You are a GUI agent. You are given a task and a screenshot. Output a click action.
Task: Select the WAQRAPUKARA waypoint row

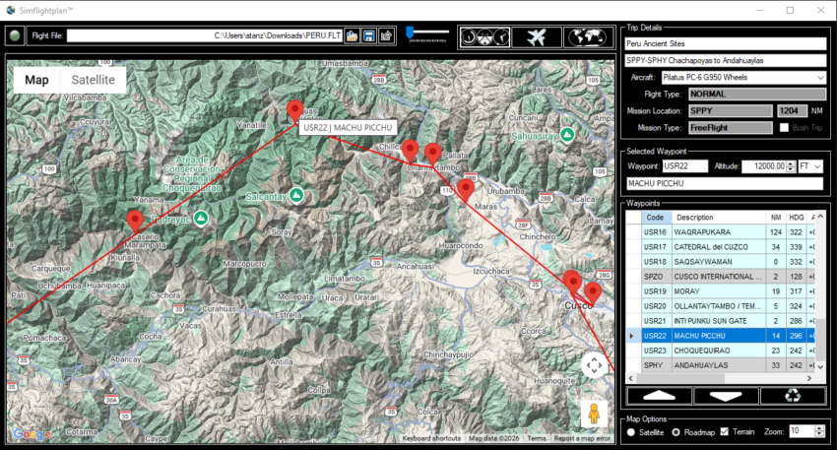[x=721, y=232]
